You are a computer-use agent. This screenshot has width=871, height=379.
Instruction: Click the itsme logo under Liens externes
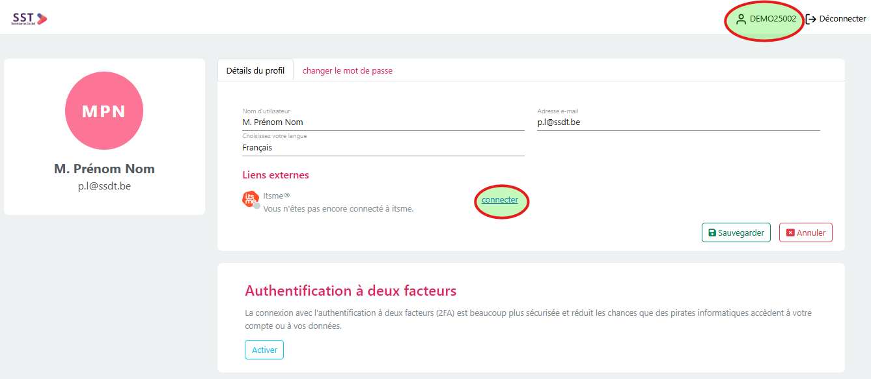point(250,199)
